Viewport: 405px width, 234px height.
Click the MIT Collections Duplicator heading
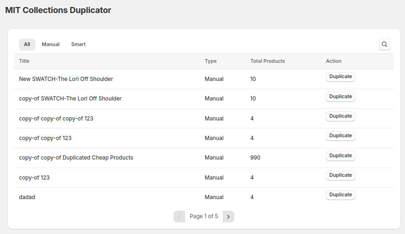[58, 10]
